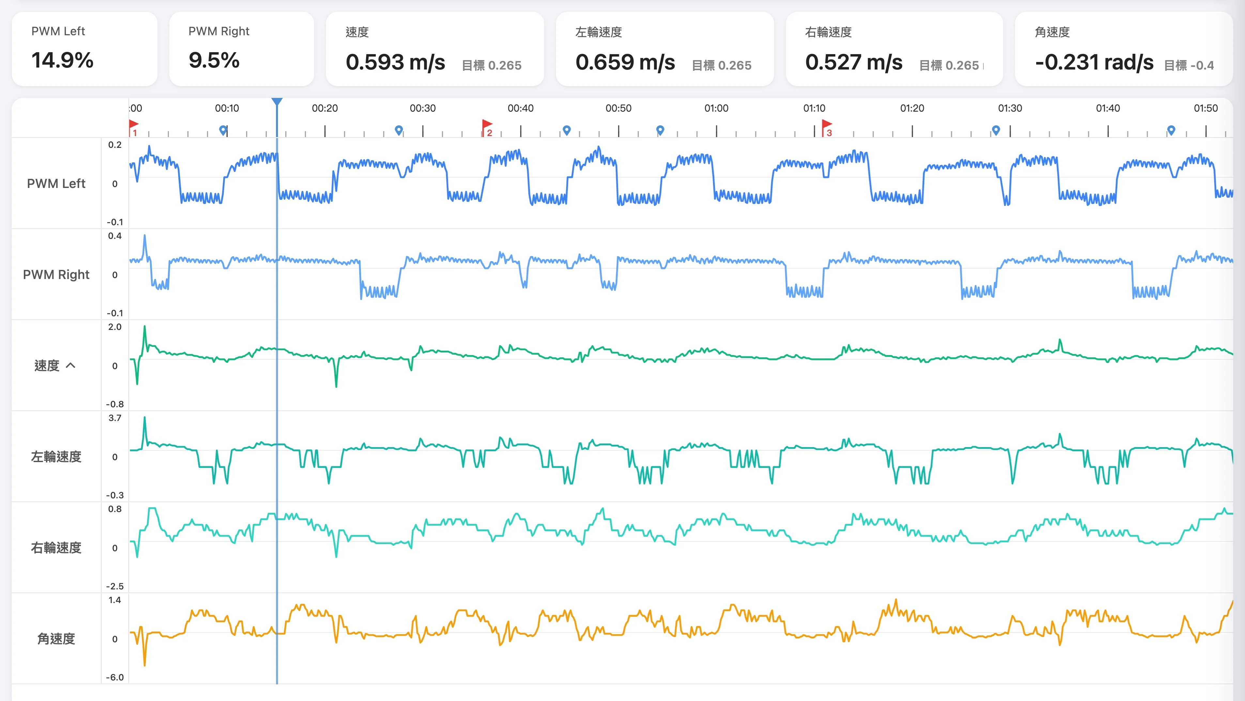
Task: Click the 14.9% PWM Left value
Action: [62, 60]
